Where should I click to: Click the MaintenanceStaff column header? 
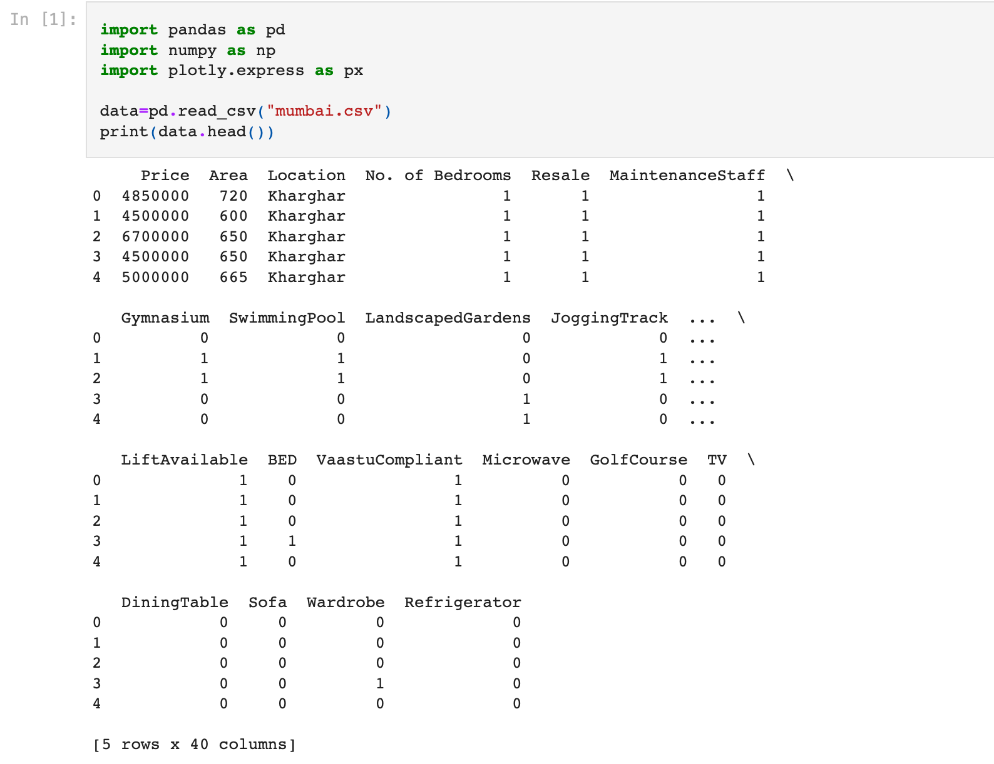point(687,176)
